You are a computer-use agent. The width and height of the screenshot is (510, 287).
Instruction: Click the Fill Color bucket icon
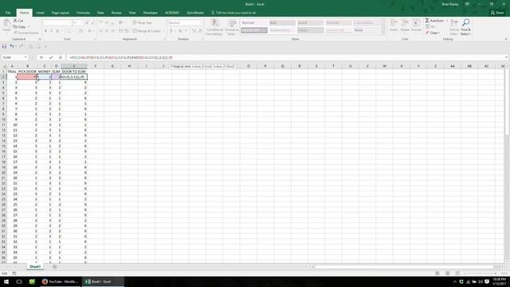tap(80, 31)
